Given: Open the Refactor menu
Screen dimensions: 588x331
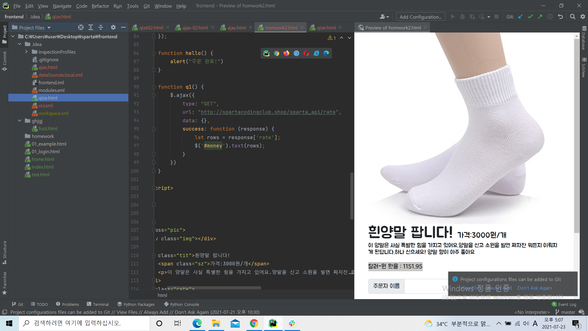Looking at the screenshot, I should pos(100,6).
